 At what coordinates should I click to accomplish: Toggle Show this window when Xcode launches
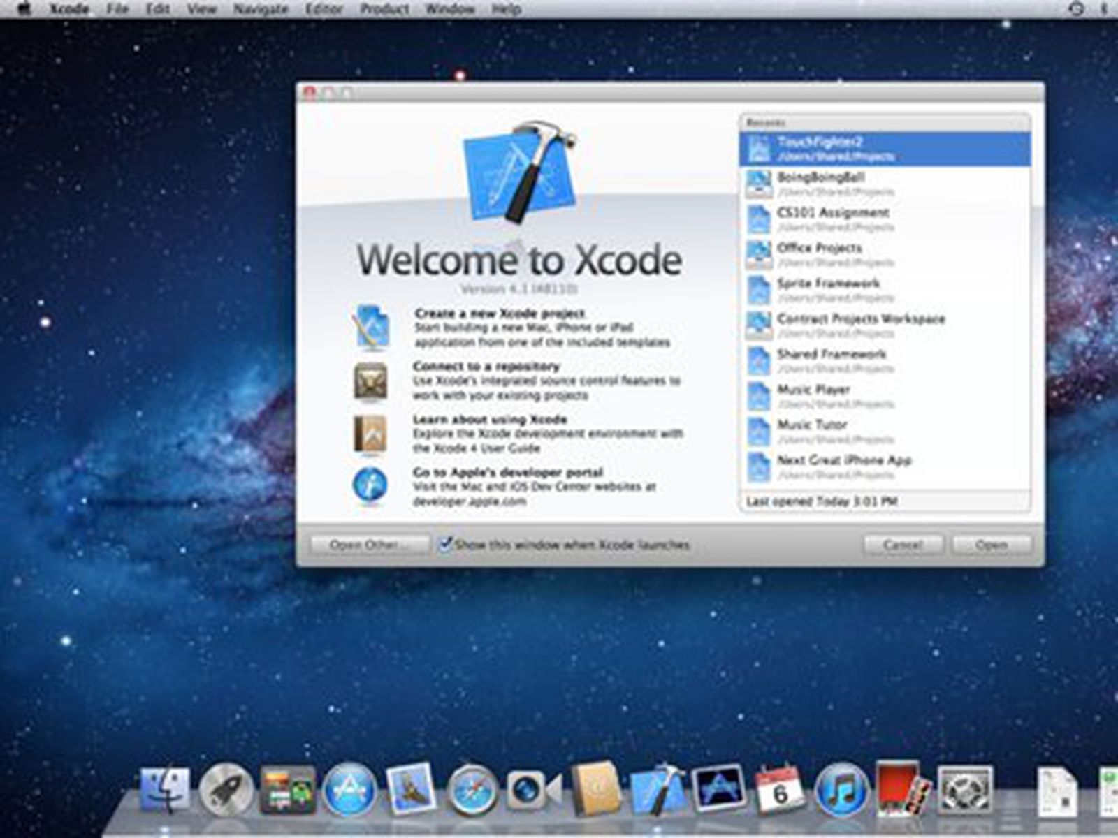(x=445, y=544)
